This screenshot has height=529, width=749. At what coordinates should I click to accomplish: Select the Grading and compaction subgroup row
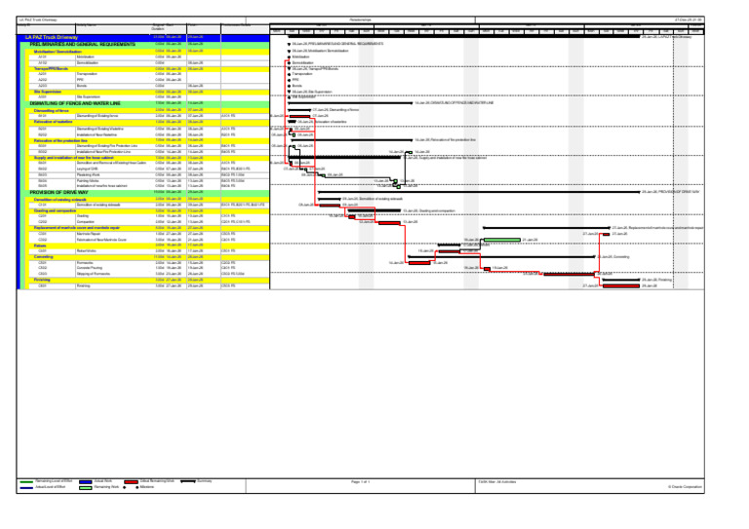point(148,210)
